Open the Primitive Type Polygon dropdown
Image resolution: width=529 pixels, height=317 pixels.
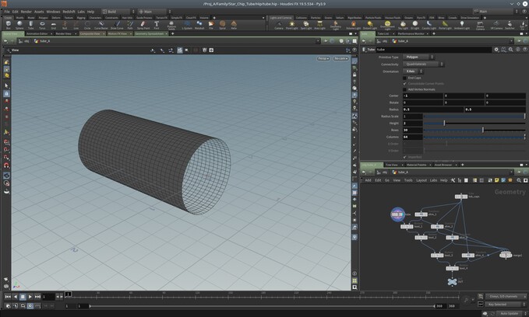click(418, 57)
